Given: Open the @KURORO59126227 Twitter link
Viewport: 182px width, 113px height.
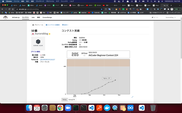Looking at the screenshot, I should tap(47, 60).
